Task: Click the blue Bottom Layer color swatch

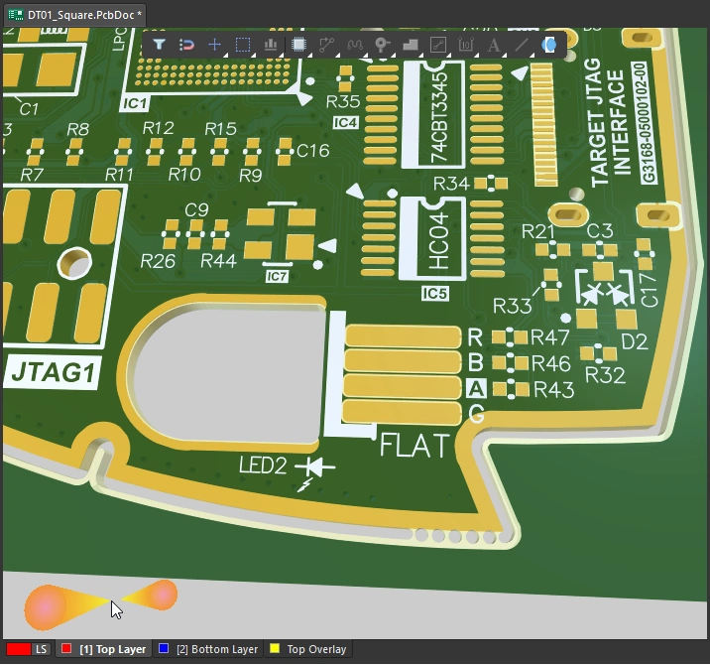Action: pyautogui.click(x=164, y=648)
